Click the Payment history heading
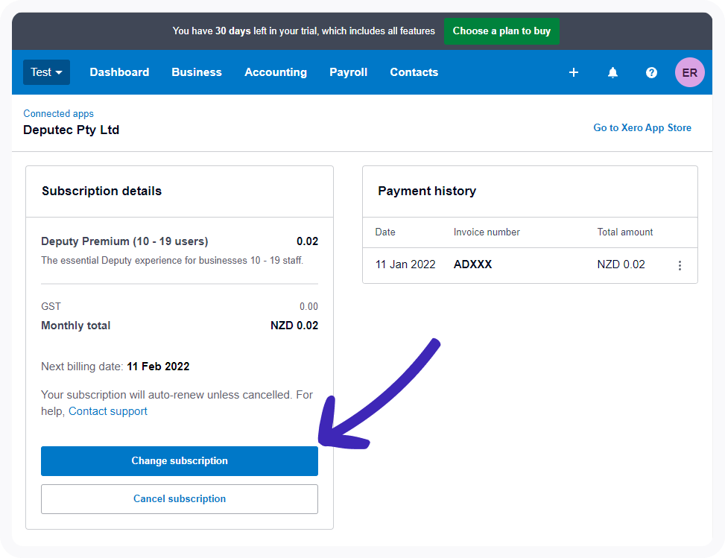 (x=427, y=191)
